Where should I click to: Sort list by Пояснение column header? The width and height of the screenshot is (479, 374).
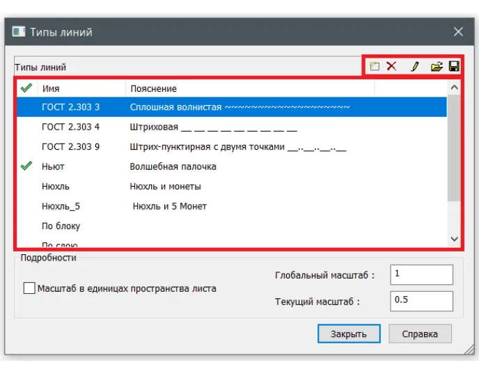(x=249, y=88)
